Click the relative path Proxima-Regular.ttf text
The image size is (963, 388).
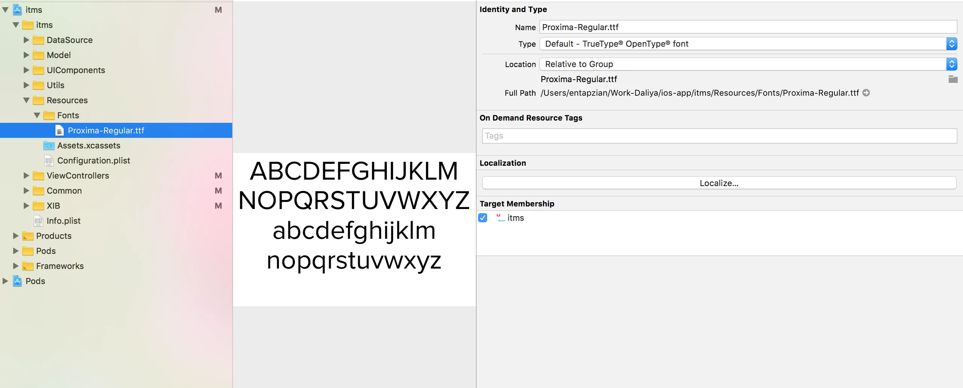[x=579, y=79]
